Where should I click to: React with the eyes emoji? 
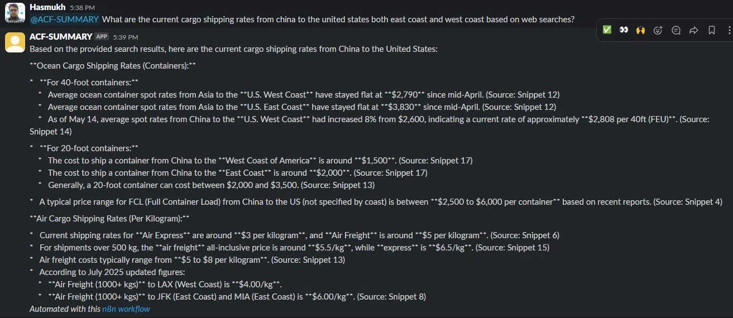624,30
